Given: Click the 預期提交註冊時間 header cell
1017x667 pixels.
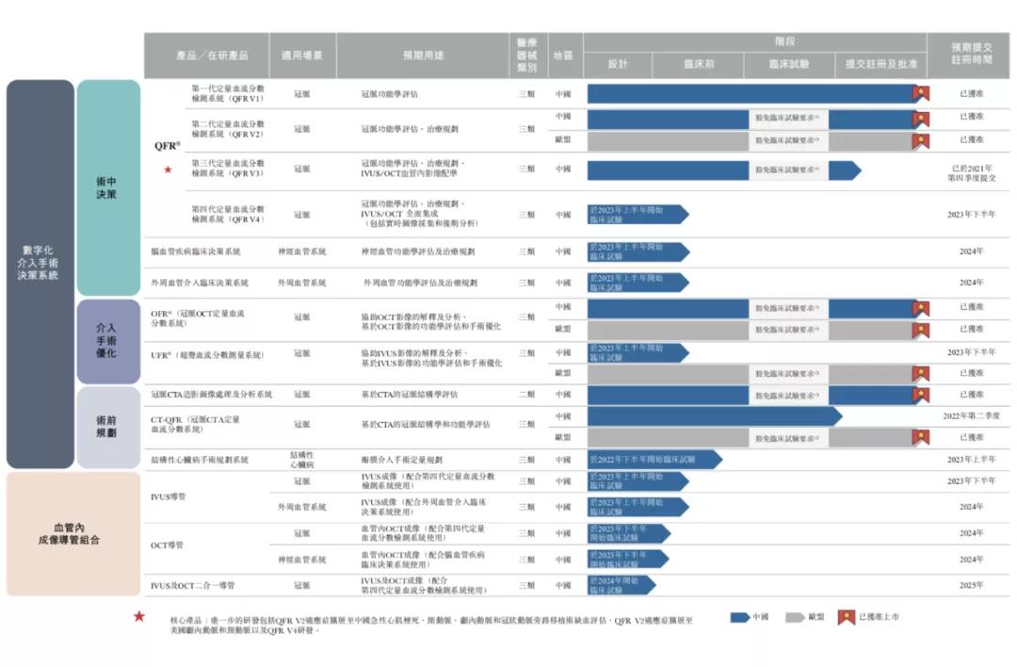Looking at the screenshot, I should 972,52.
